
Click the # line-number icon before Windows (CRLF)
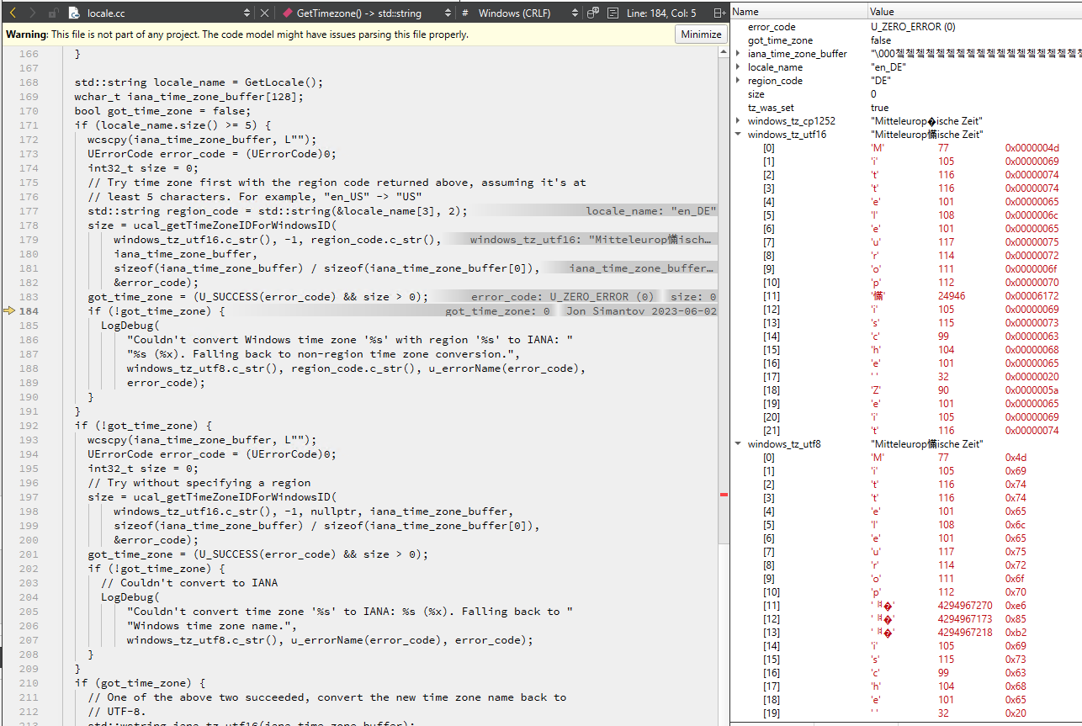(x=464, y=13)
